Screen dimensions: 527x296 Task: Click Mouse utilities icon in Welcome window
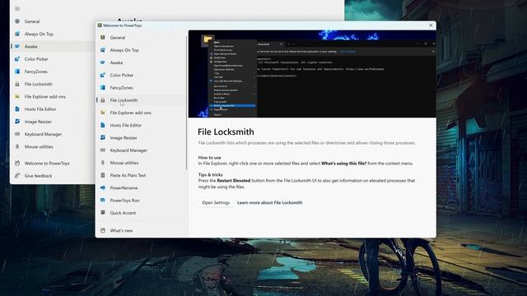(103, 163)
